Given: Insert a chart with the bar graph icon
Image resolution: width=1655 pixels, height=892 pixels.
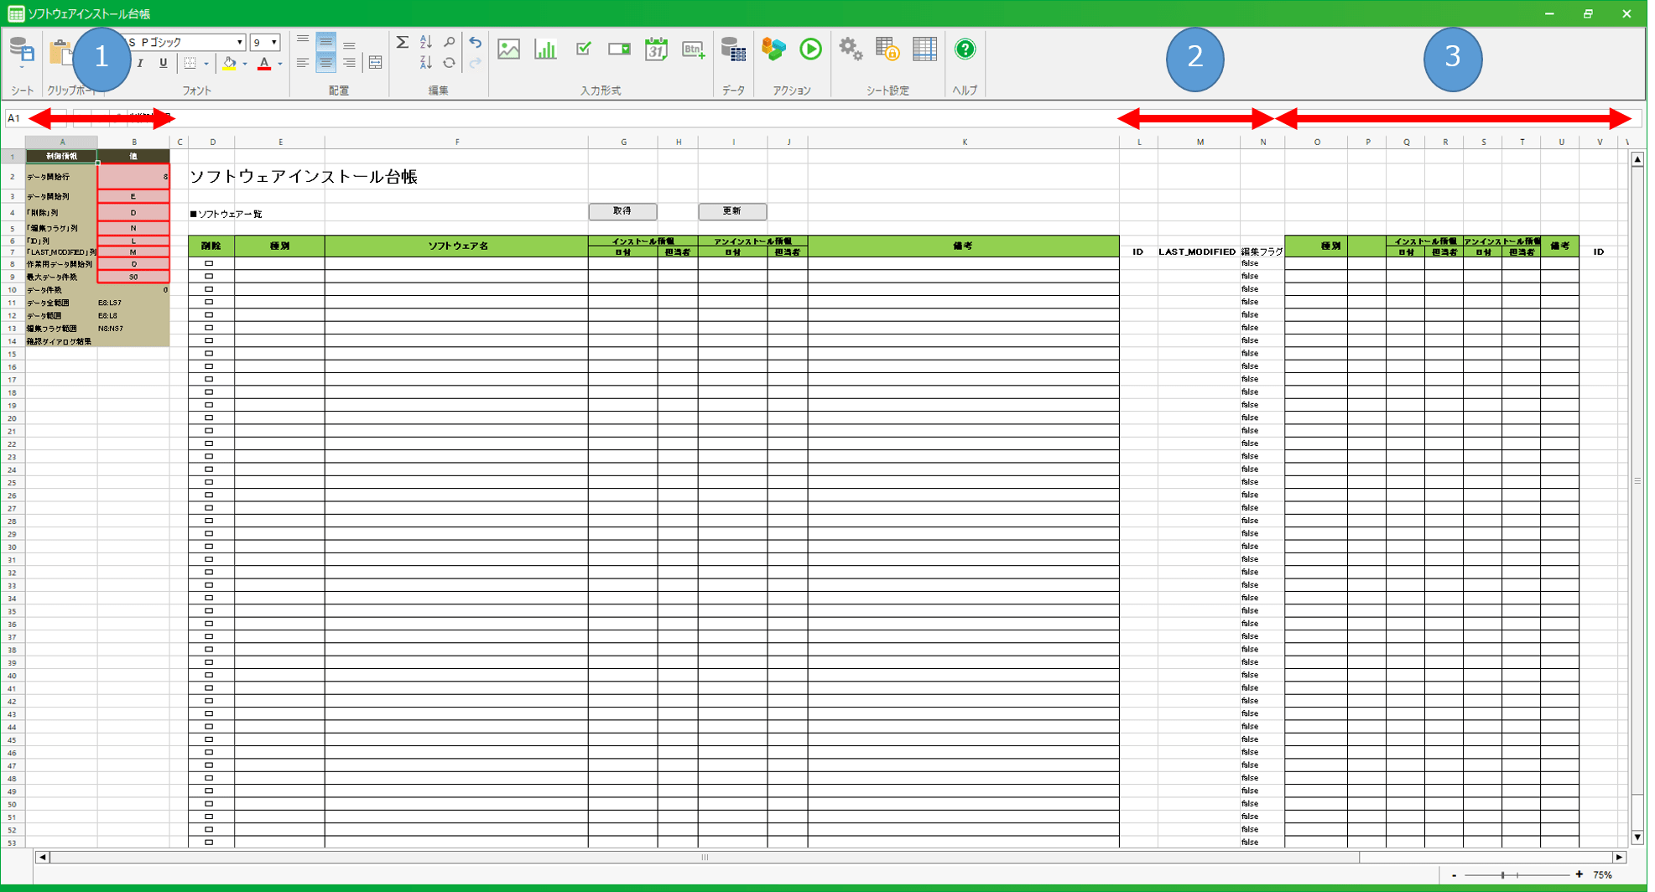Looking at the screenshot, I should (x=545, y=49).
